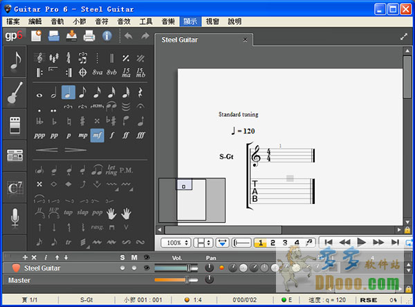Click the redo arrow
Image resolution: width=415 pixels, height=307 pixels.
pos(145,36)
